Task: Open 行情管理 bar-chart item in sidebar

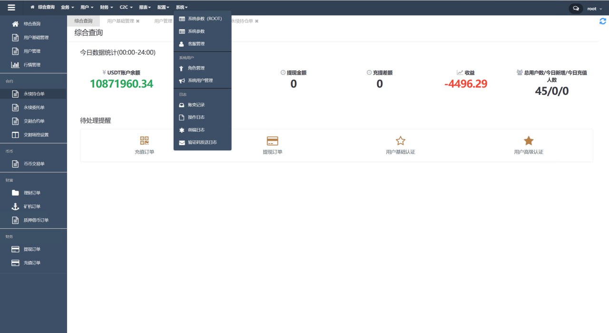Action: tap(32, 65)
